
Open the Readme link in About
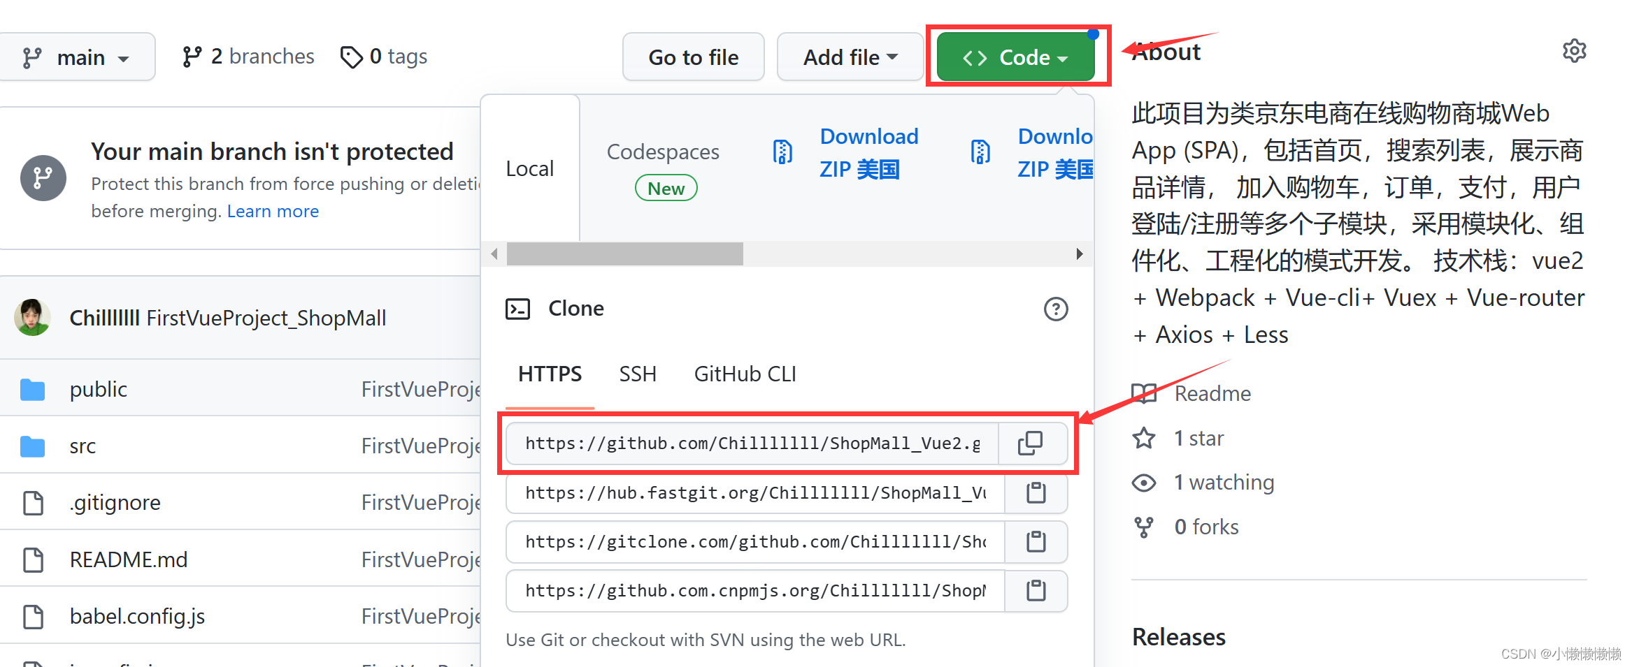click(1212, 393)
